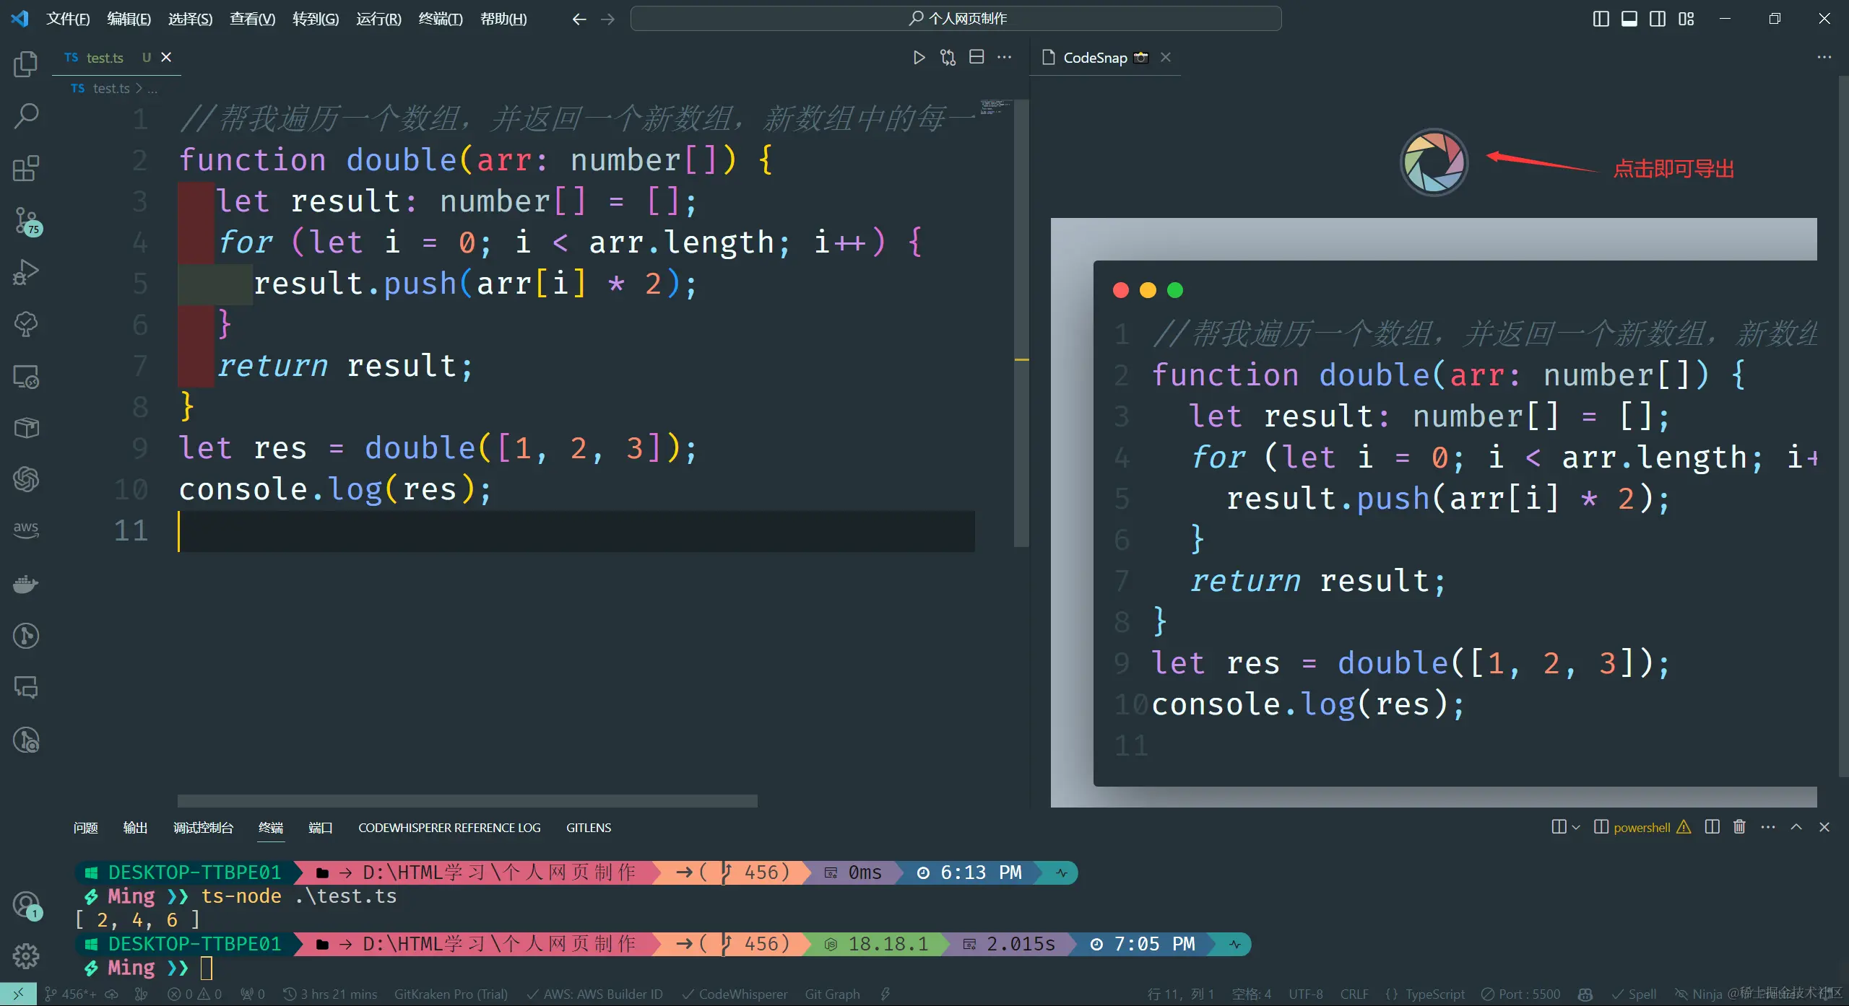Toggle Ninja mode in status bar
This screenshot has width=1849, height=1006.
pos(1699,994)
